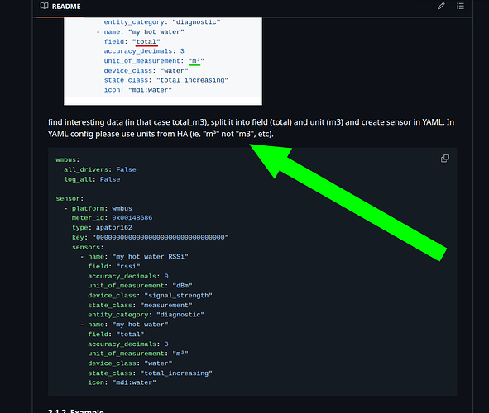Click the 'find interesting data' paragraph text
This screenshot has height=413, width=489.
coord(251,128)
